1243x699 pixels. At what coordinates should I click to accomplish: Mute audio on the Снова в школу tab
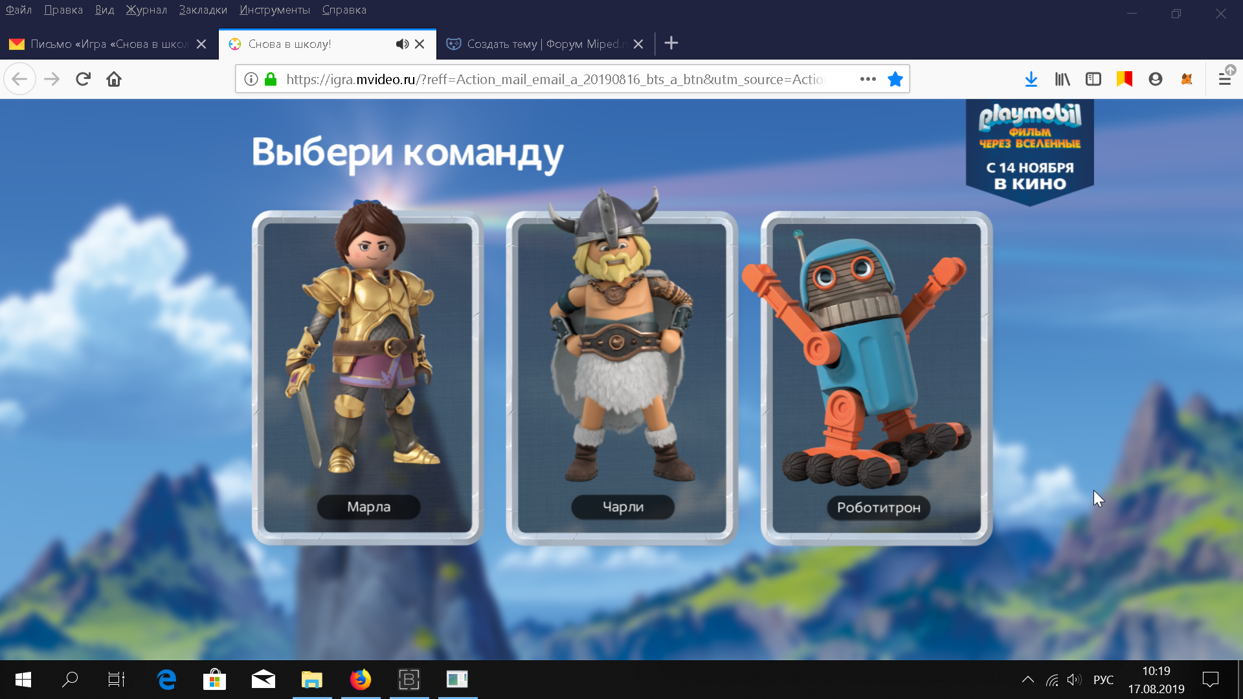[402, 44]
